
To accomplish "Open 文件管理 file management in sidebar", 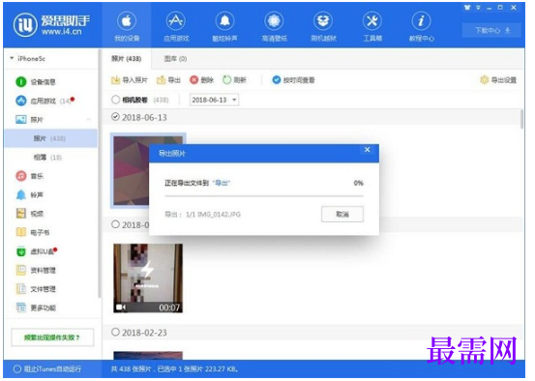I will [x=36, y=289].
